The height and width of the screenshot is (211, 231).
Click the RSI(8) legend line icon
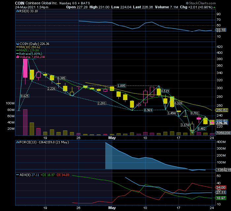[17, 11]
